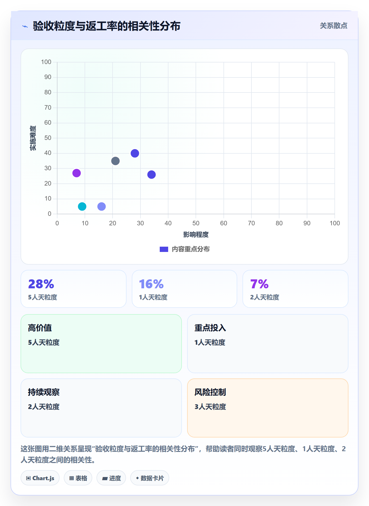
Task: Click the bar icon in 进度 chip
Action: point(105,479)
